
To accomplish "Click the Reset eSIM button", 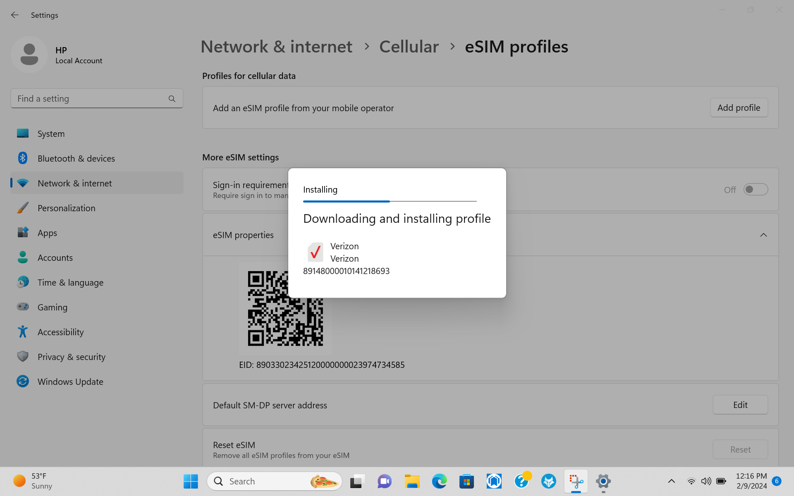I will (740, 449).
